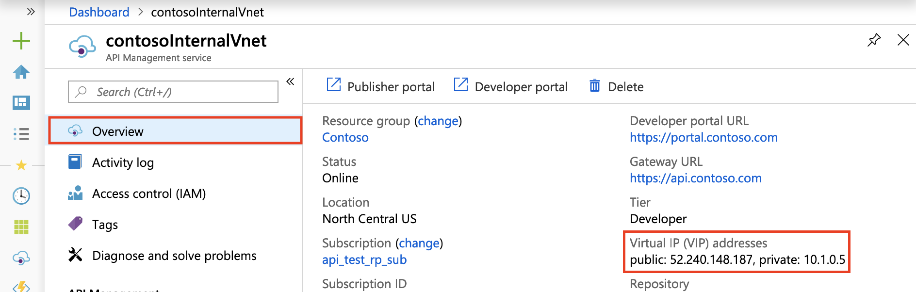This screenshot has height=292, width=916.
Task: Close the contosoInternalVnet blade
Action: [x=903, y=40]
